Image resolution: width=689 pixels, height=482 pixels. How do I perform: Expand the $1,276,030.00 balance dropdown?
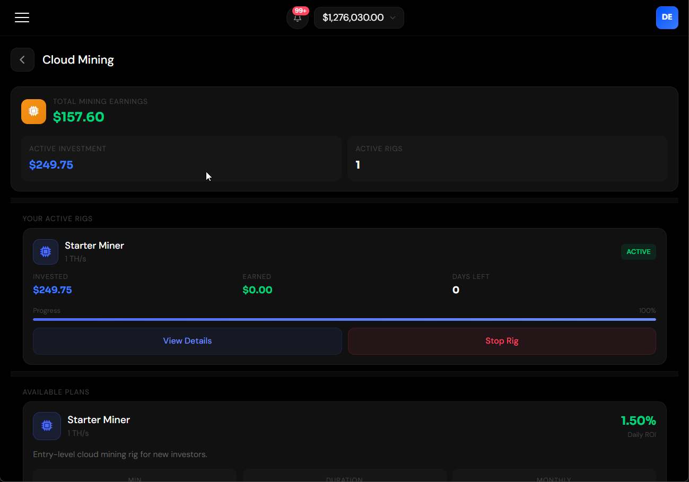(359, 17)
